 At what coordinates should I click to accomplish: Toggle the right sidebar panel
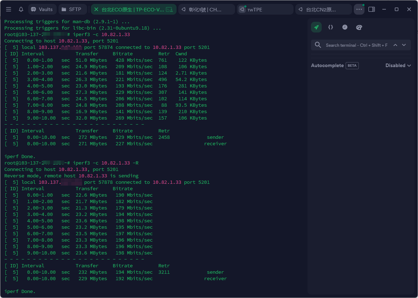click(372, 9)
